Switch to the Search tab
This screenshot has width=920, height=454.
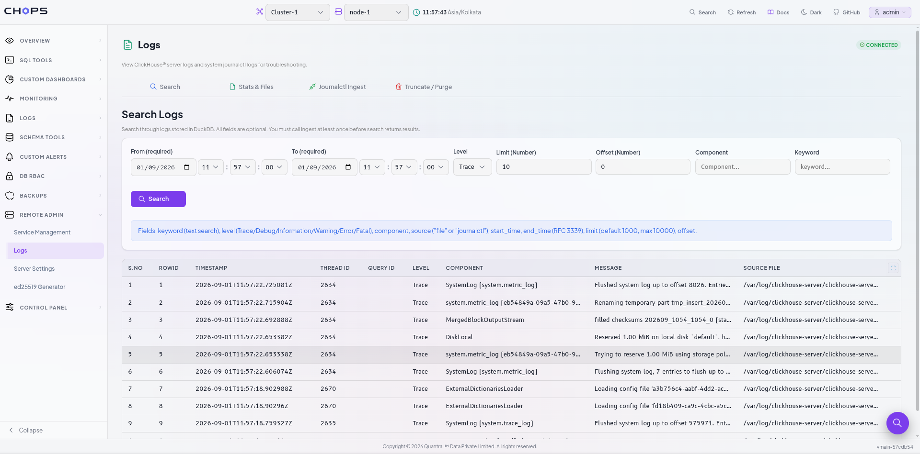click(165, 87)
